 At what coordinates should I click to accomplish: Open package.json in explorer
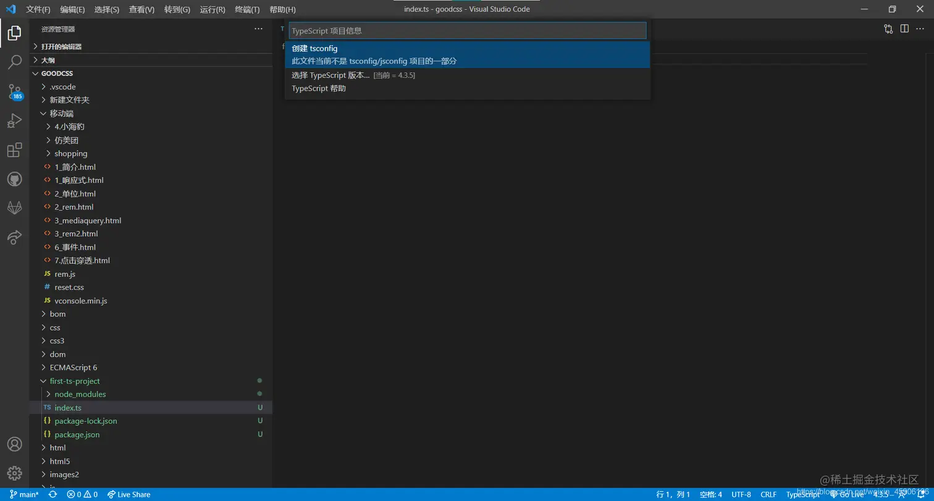tap(152, 434)
